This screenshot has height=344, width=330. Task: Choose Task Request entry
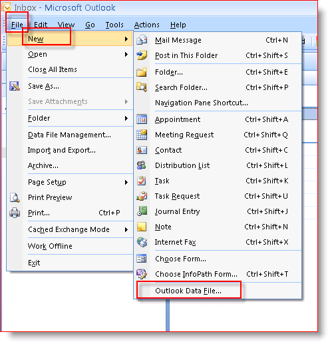pyautogui.click(x=218, y=196)
